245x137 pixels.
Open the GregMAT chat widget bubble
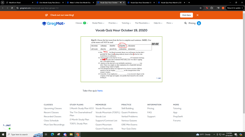pyautogui.click(x=7, y=125)
